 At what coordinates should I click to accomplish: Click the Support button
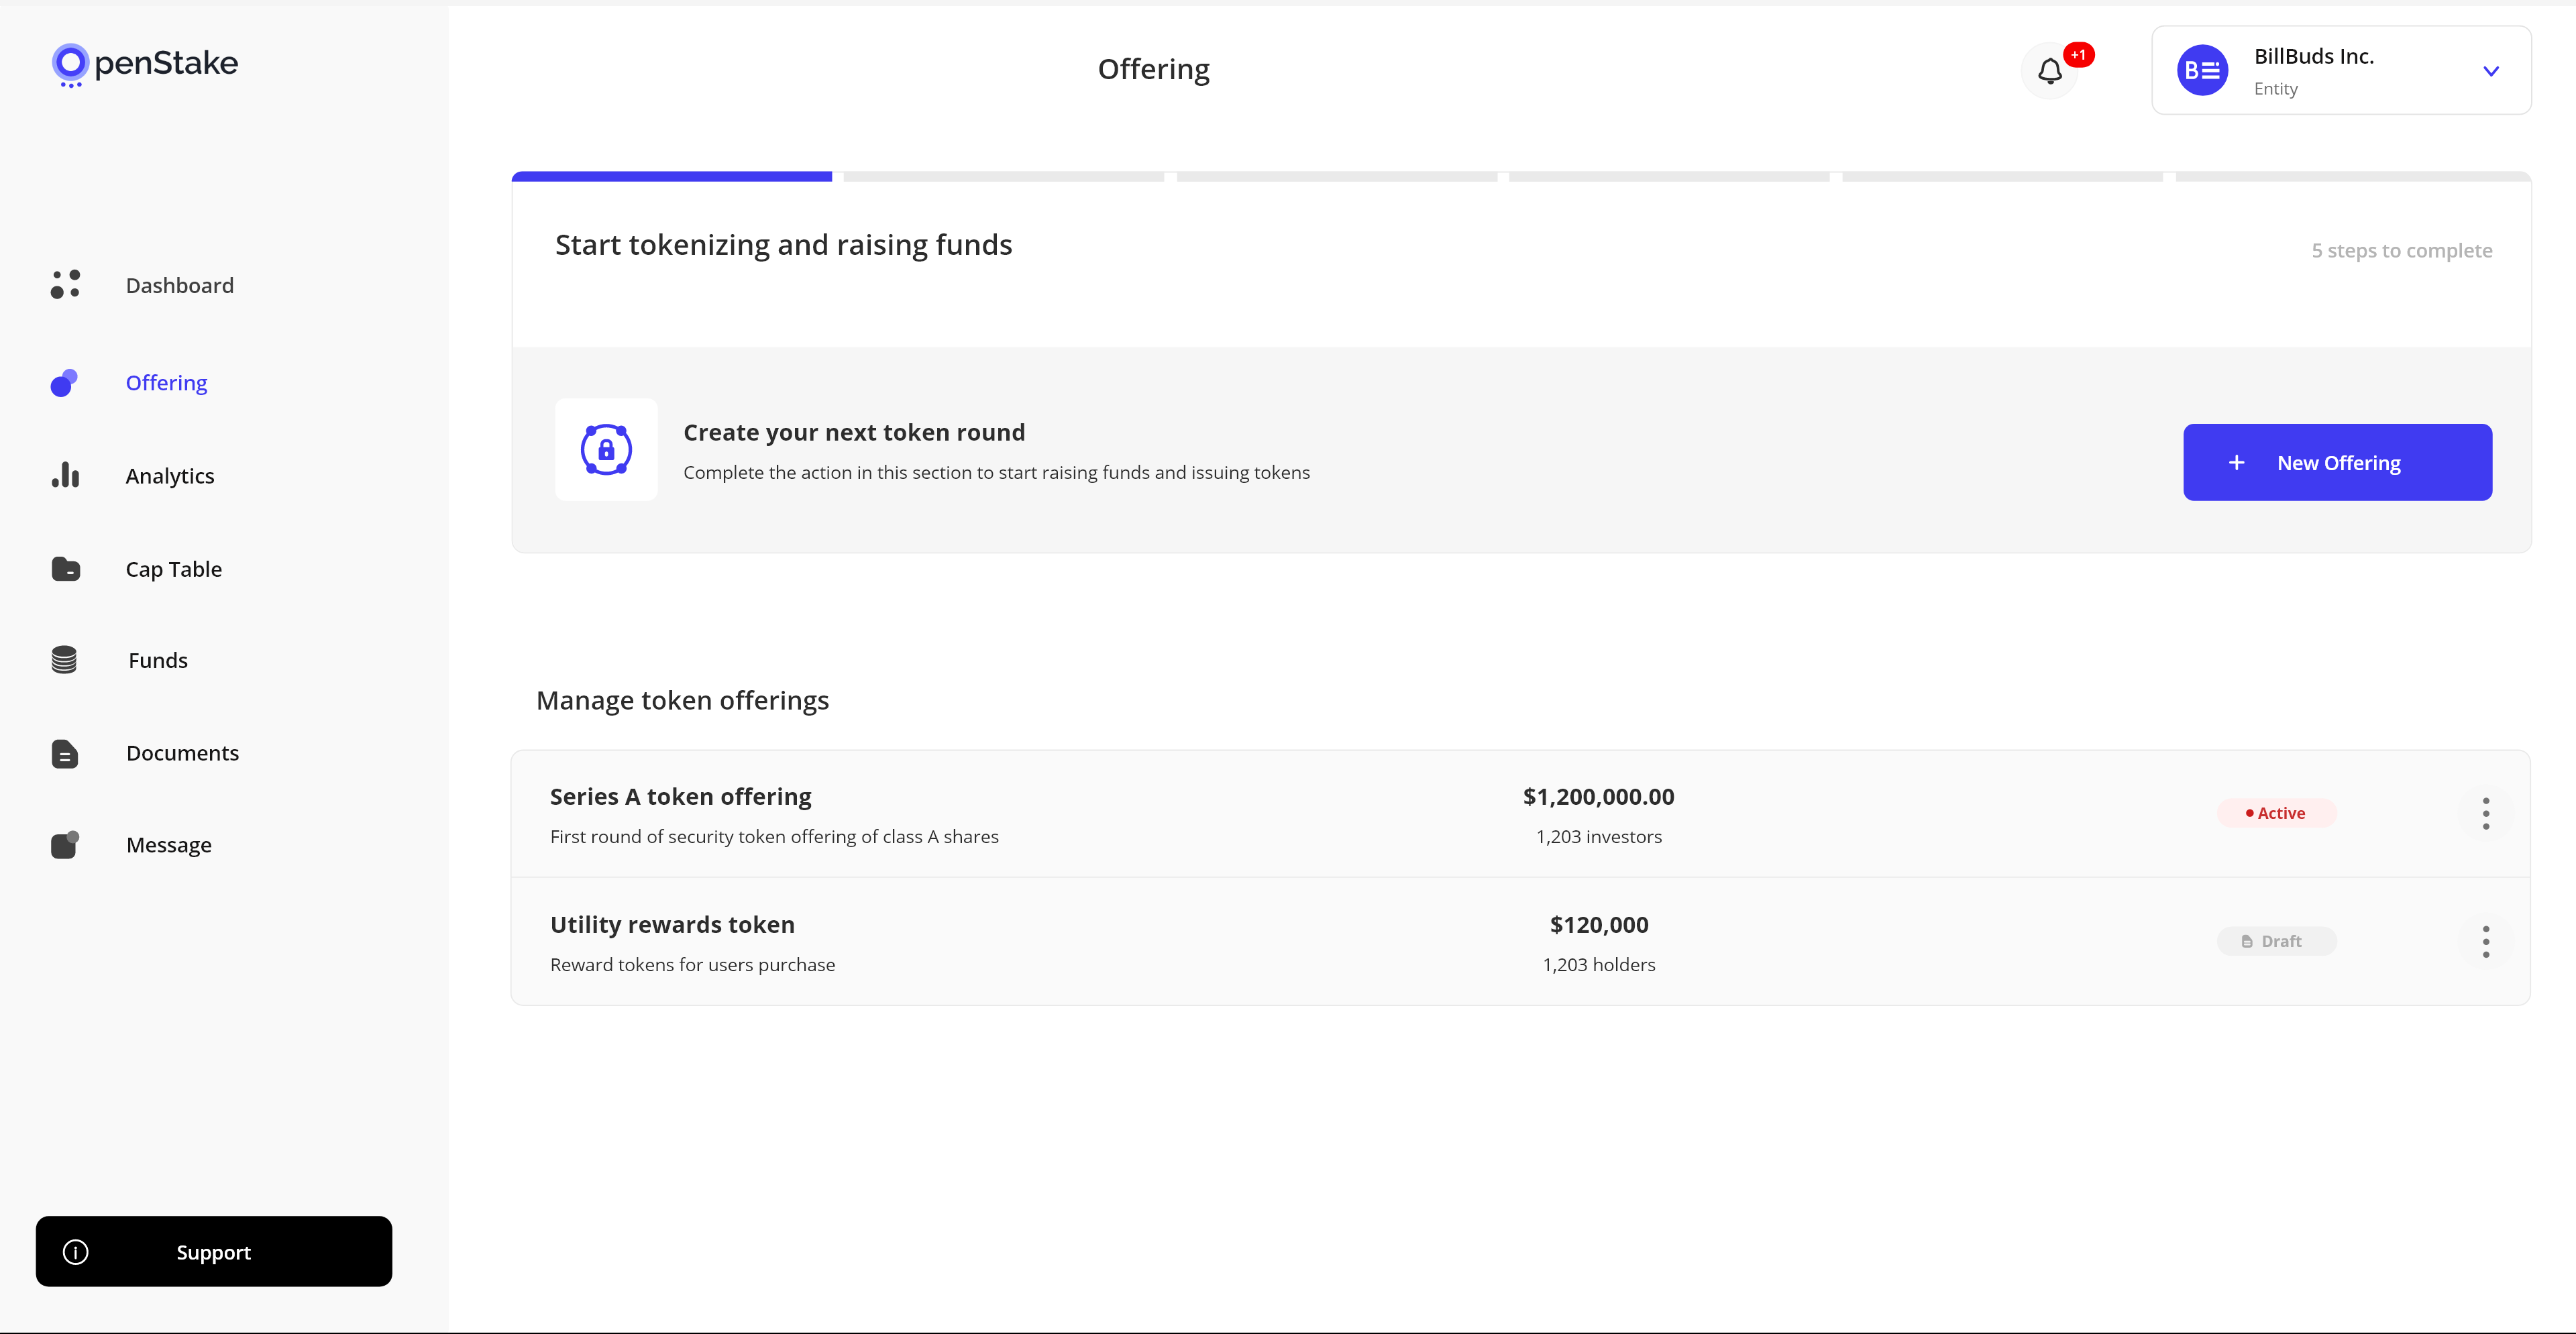point(213,1251)
